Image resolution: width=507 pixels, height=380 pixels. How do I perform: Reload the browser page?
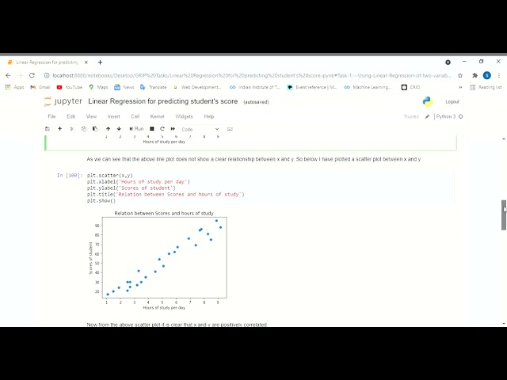point(32,76)
